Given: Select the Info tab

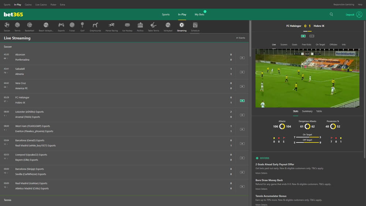Looking at the screenshot, I should (344, 45).
